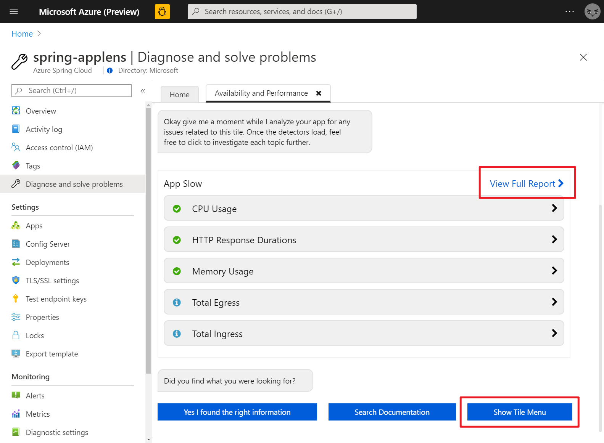The height and width of the screenshot is (443, 604).
Task: Close the Diagnose and solve problems blade
Action: click(x=583, y=57)
